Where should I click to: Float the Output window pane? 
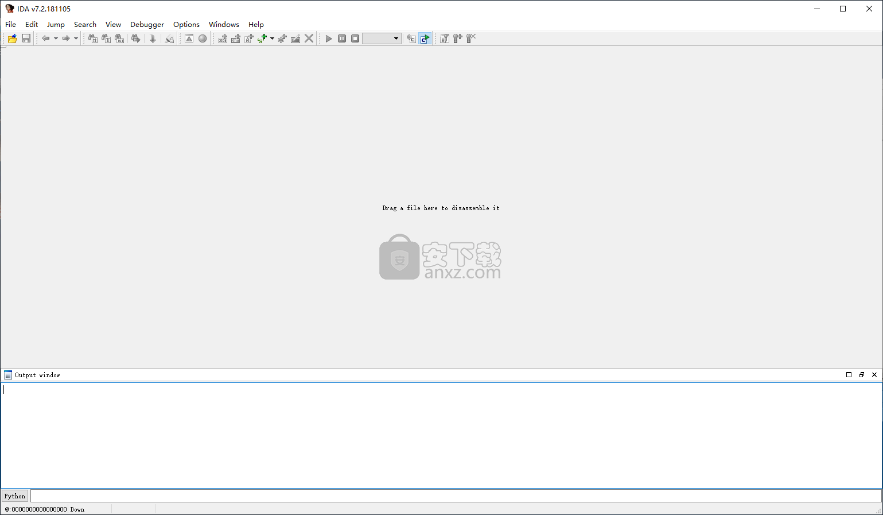tap(861, 375)
